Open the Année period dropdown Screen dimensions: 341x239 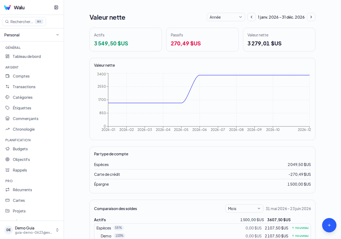226,17
